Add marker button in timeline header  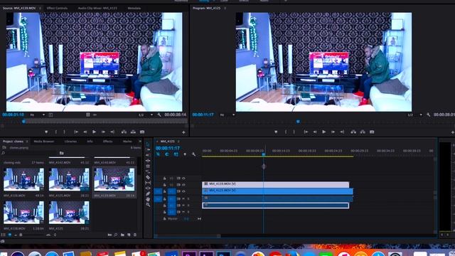coord(185,154)
